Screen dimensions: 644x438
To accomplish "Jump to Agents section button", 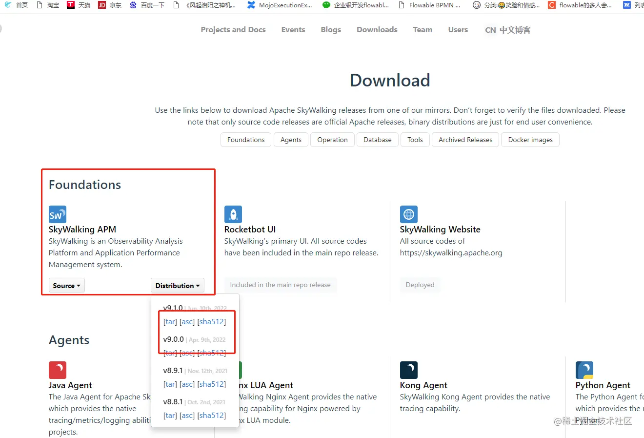I will click(x=291, y=140).
